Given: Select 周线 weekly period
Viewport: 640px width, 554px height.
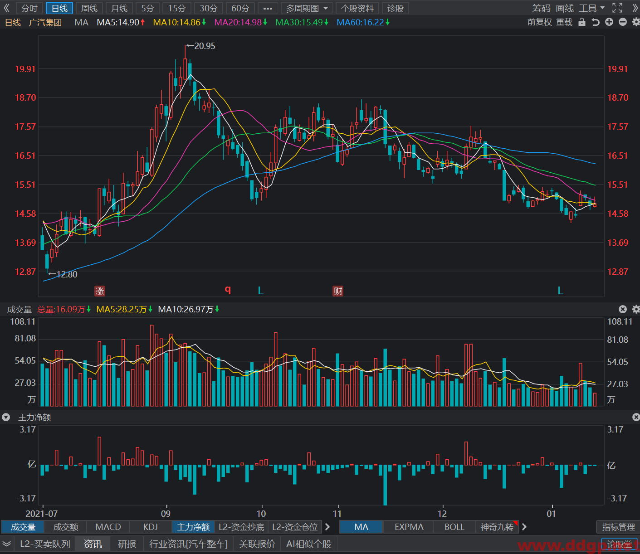Looking at the screenshot, I should [89, 8].
